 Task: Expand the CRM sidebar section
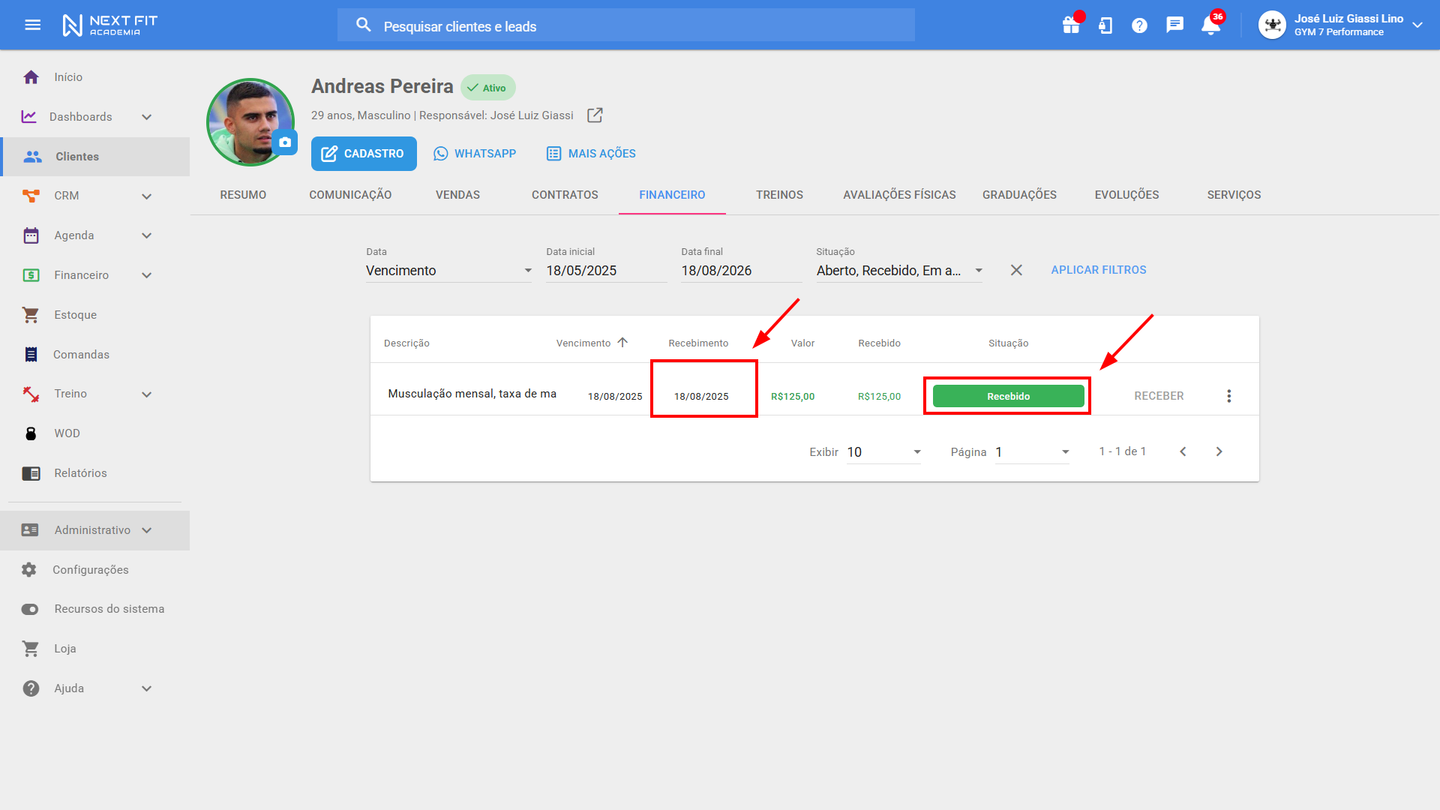coord(147,196)
